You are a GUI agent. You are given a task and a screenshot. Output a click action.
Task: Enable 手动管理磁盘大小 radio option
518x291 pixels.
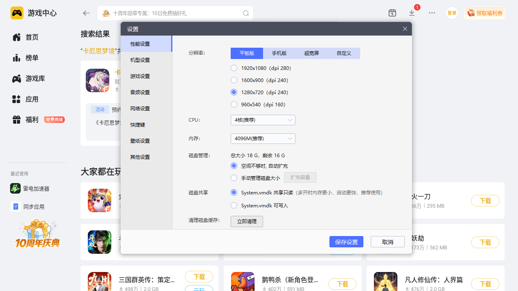(234, 178)
